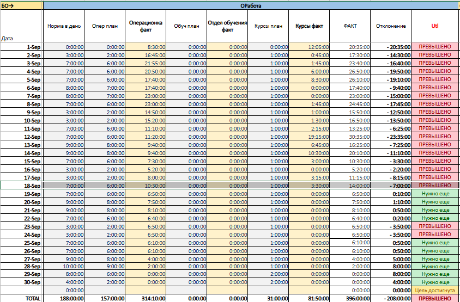The height and width of the screenshot is (302, 460).
Task: Select the highlighted 18-Sep row date cell
Action: [x=21, y=186]
